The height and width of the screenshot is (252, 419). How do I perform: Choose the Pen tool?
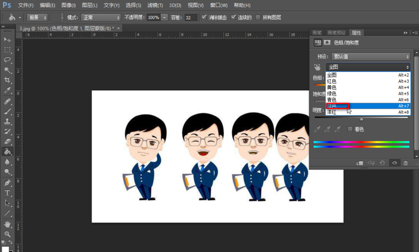(x=7, y=183)
